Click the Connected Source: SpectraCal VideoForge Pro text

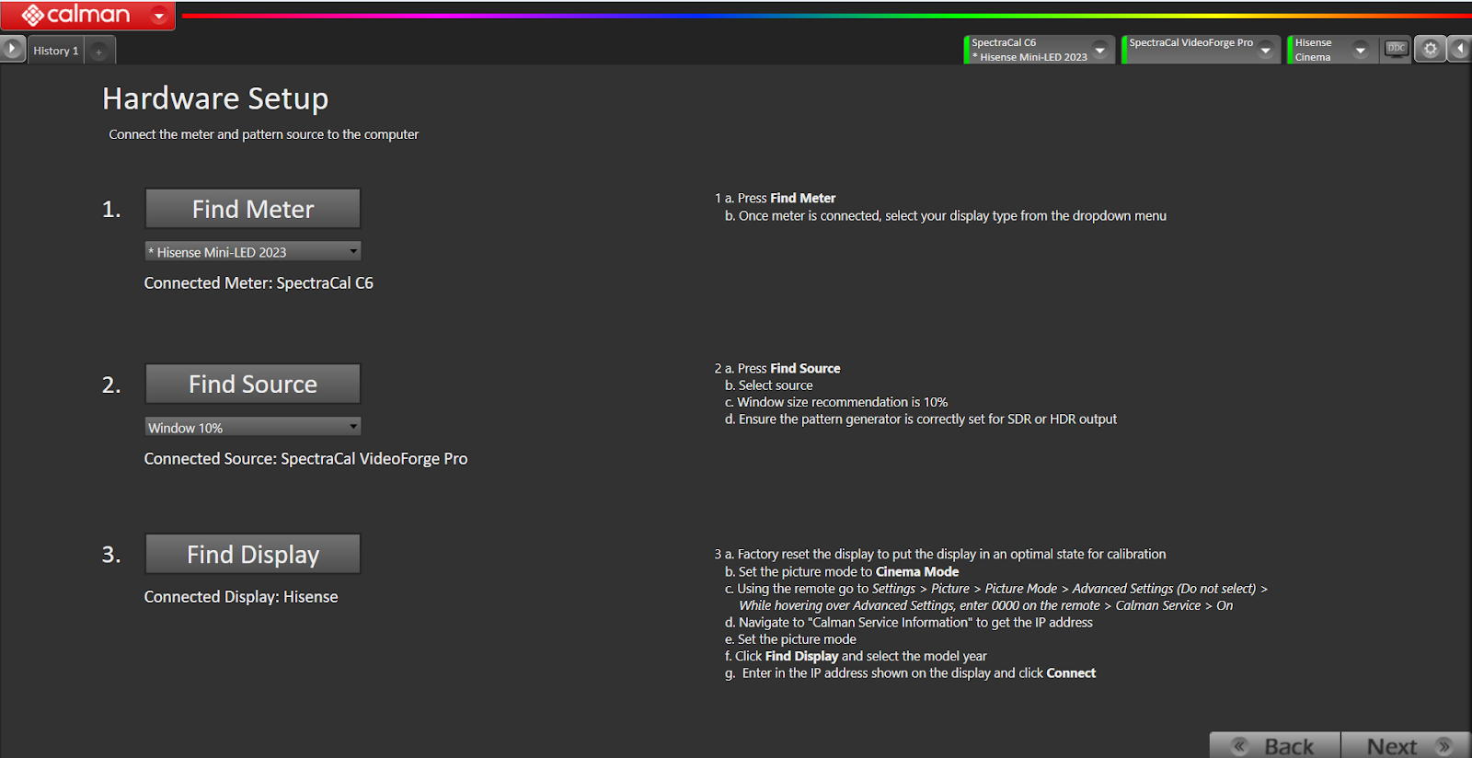coord(305,458)
